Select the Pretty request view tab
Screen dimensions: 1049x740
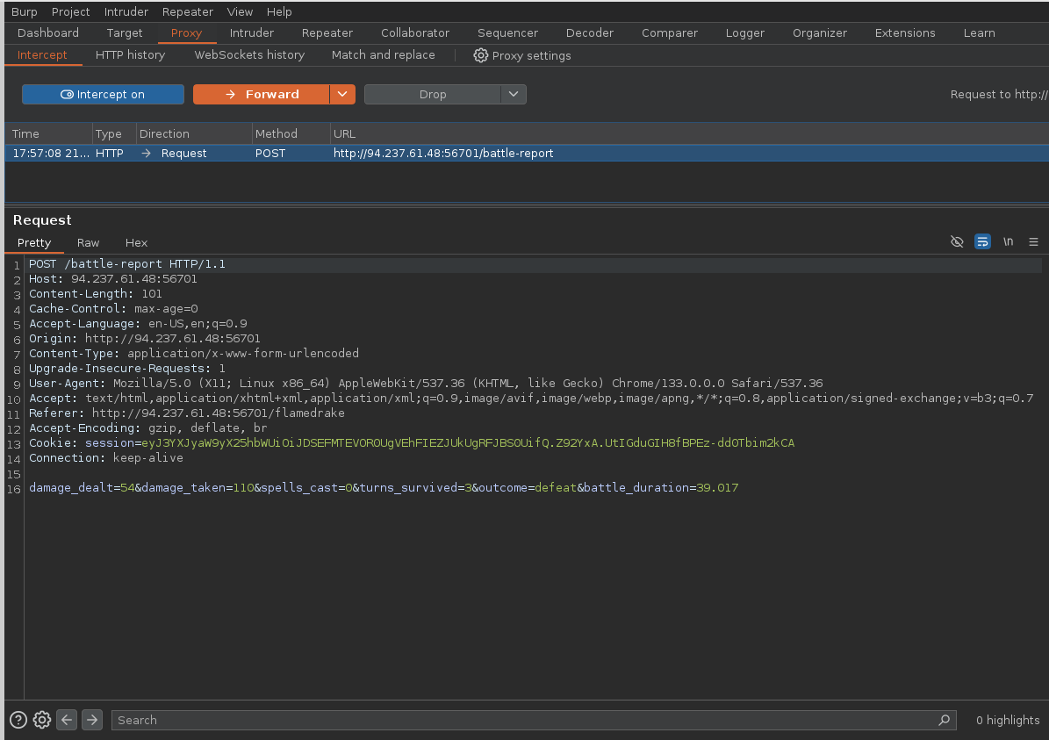point(34,243)
